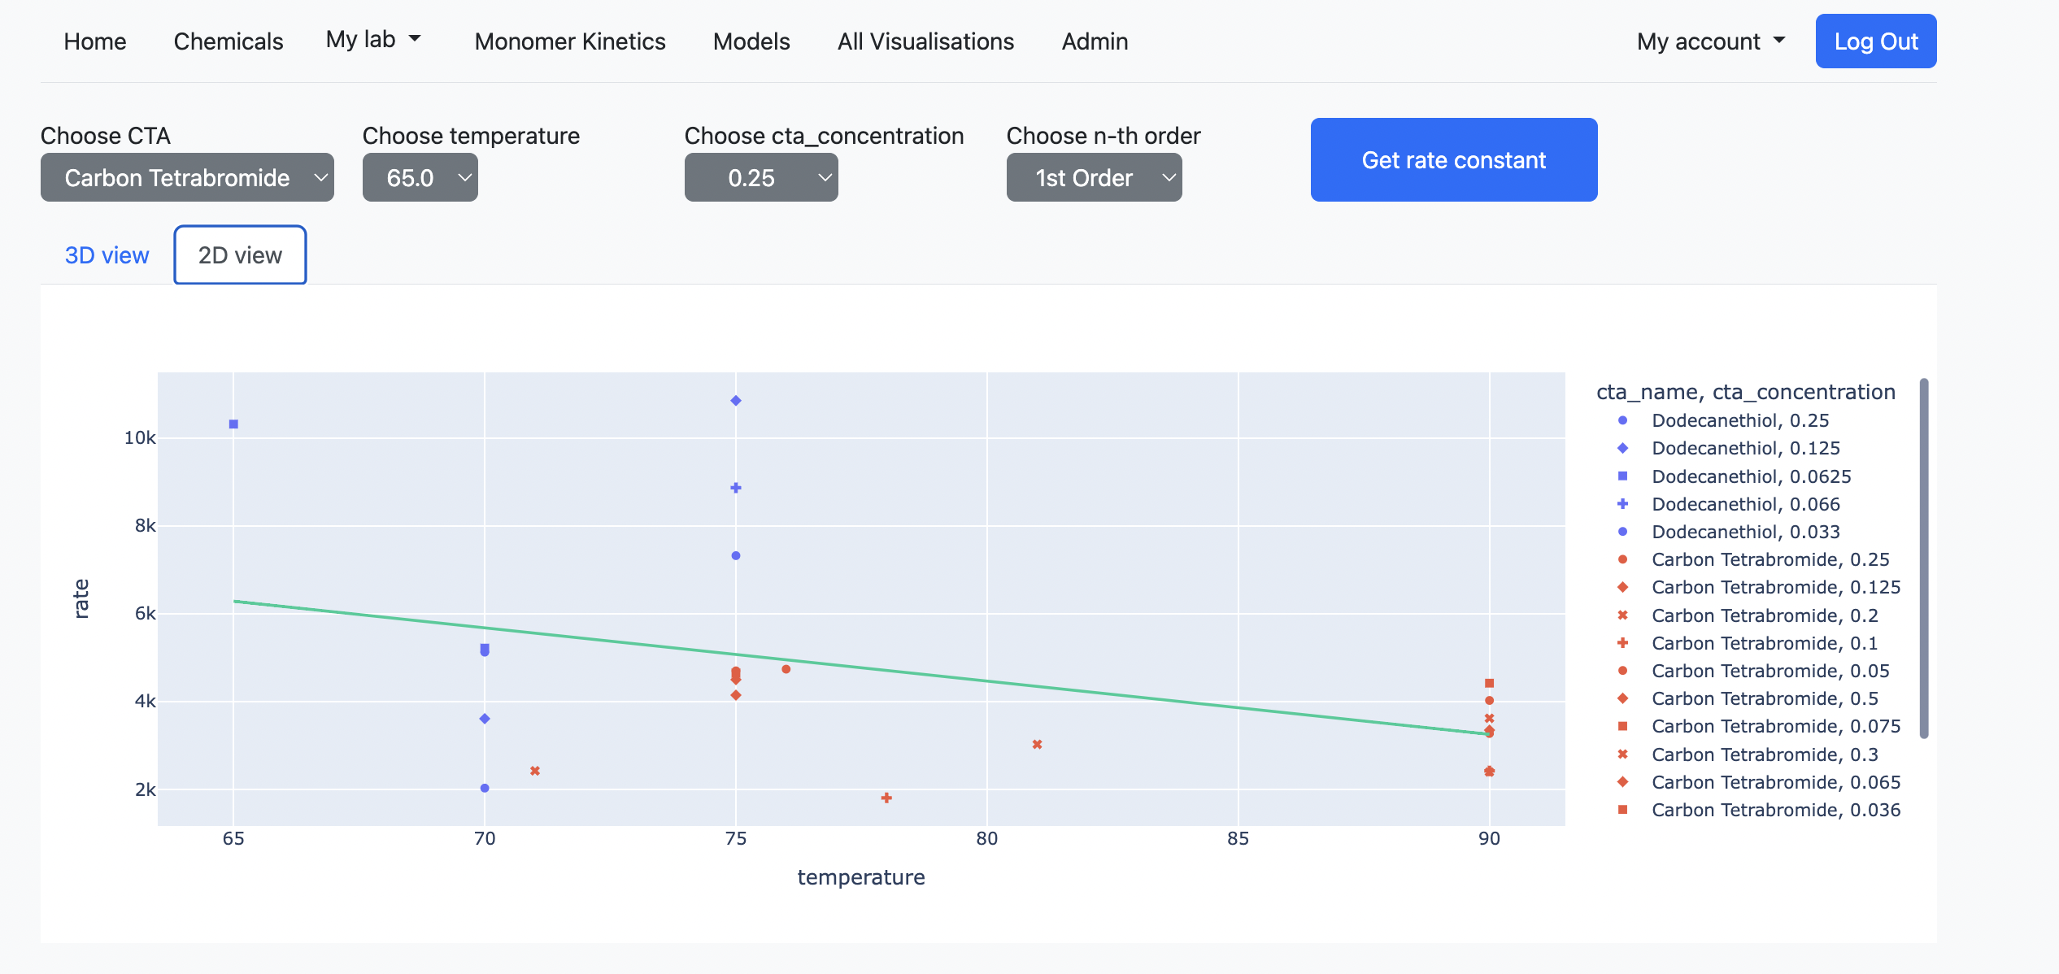
Task: Click the Dodecanethiol, 0.066 plus legend icon
Action: pyautogui.click(x=1622, y=503)
